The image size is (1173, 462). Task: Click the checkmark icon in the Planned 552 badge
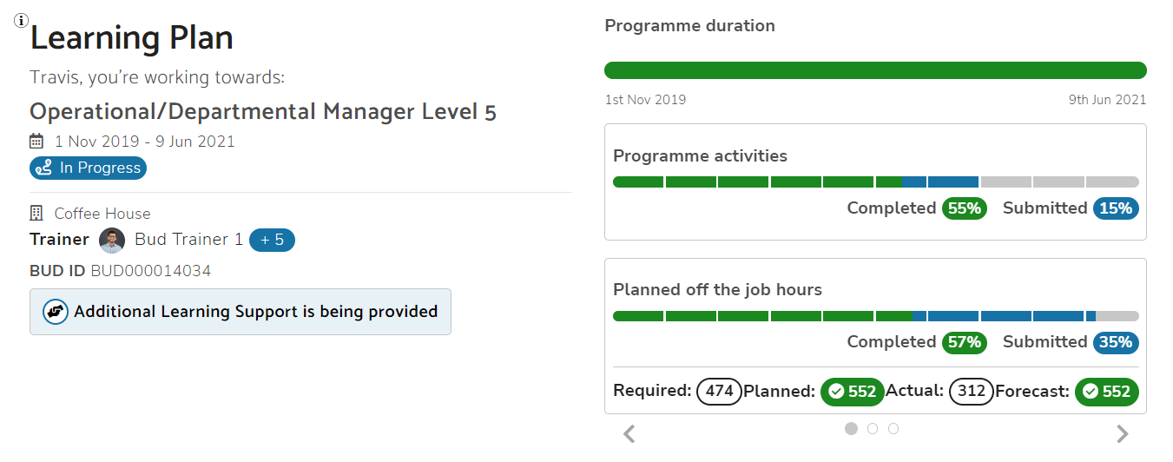pyautogui.click(x=836, y=392)
